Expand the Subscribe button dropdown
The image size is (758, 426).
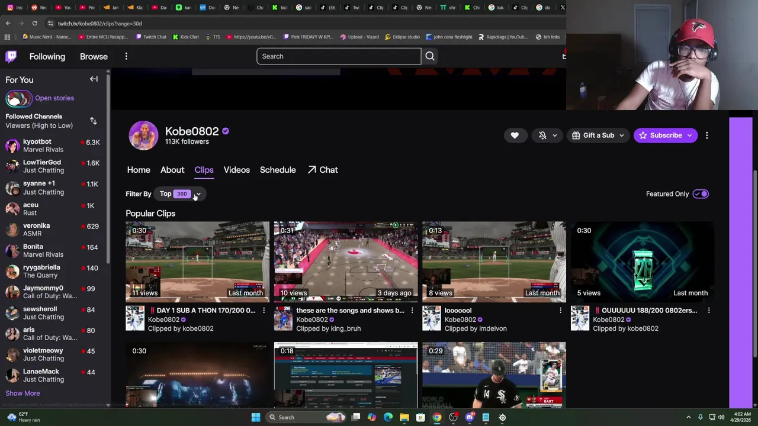(x=689, y=135)
